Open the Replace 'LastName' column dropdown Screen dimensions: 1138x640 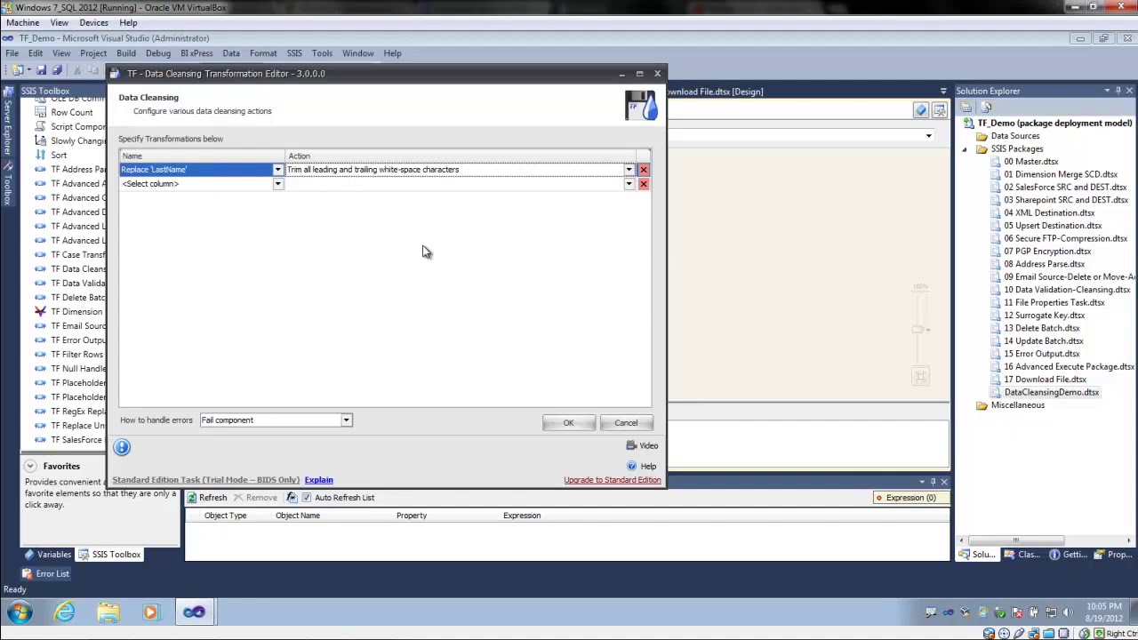pyautogui.click(x=277, y=170)
